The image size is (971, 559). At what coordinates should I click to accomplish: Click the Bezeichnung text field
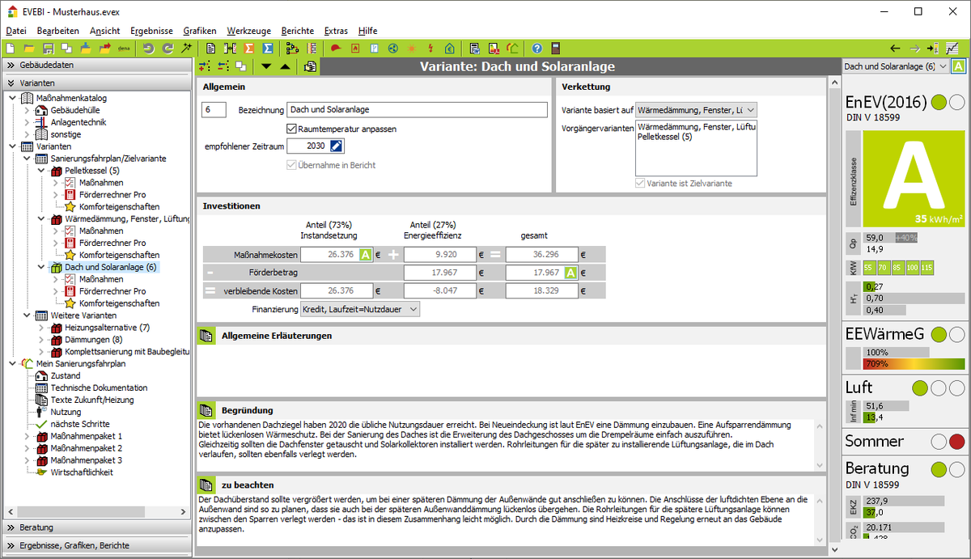[x=418, y=110]
